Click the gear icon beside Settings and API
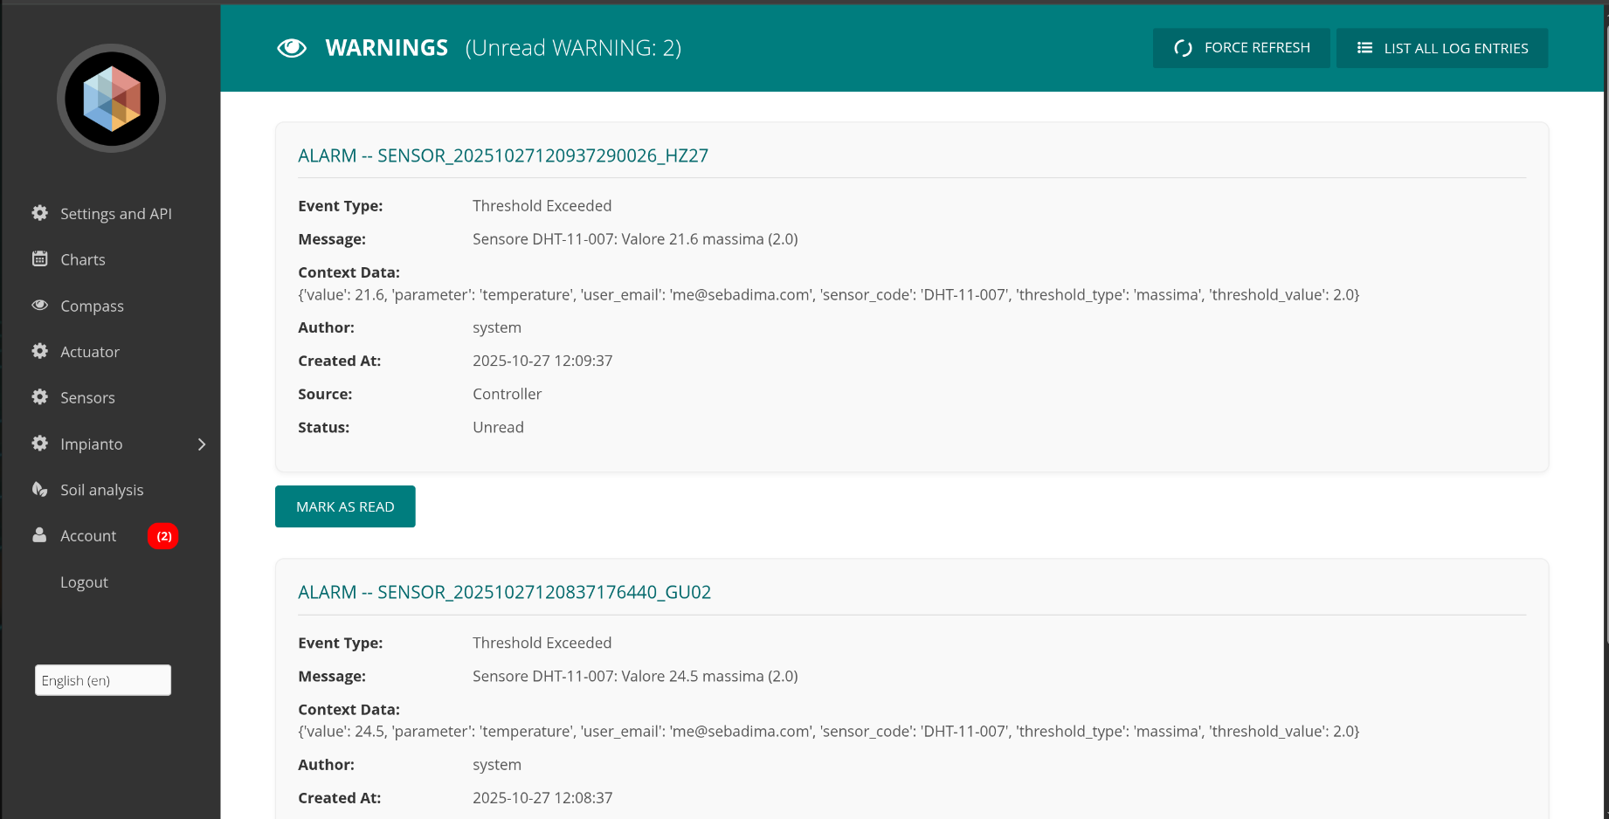 point(40,213)
